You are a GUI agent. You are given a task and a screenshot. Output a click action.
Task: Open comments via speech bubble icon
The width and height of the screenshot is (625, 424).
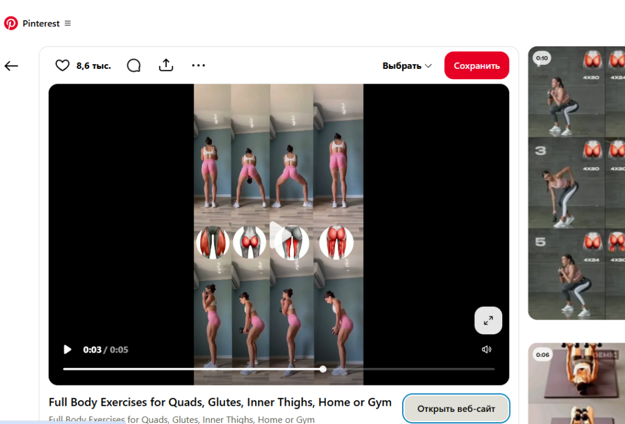coord(134,65)
